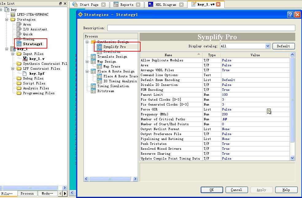Click the LFE3-17EA-6FN484C device chip icon
Screen dimensions: 302x198
coord(13,14)
